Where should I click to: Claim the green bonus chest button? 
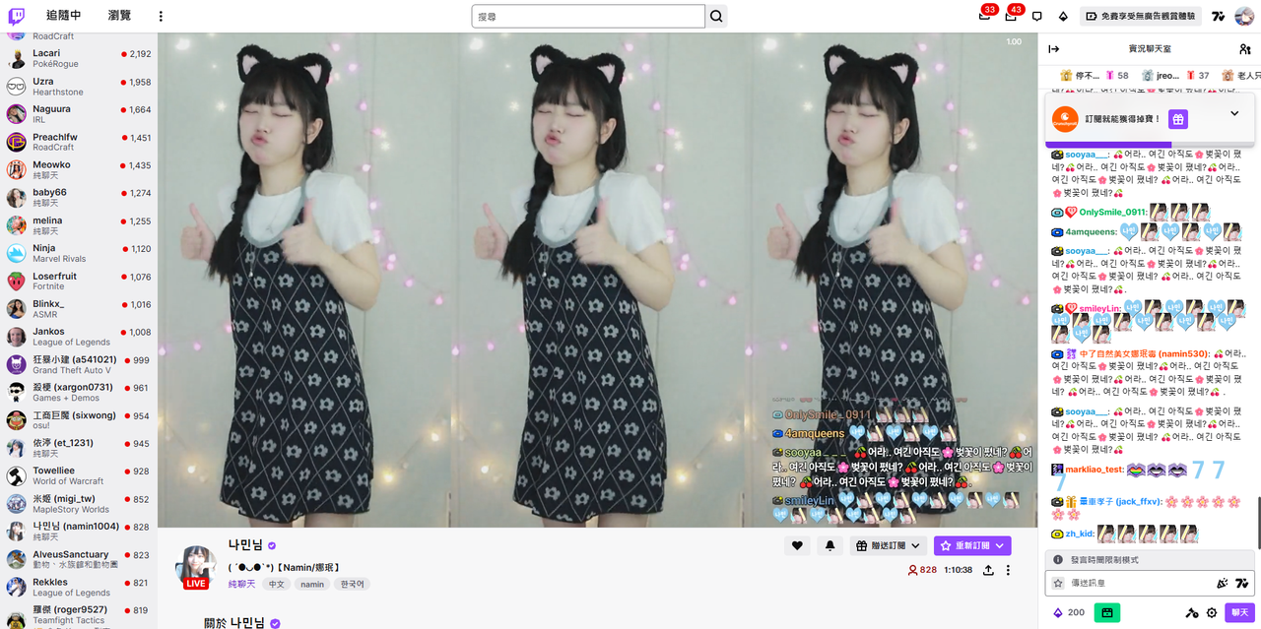point(1107,612)
